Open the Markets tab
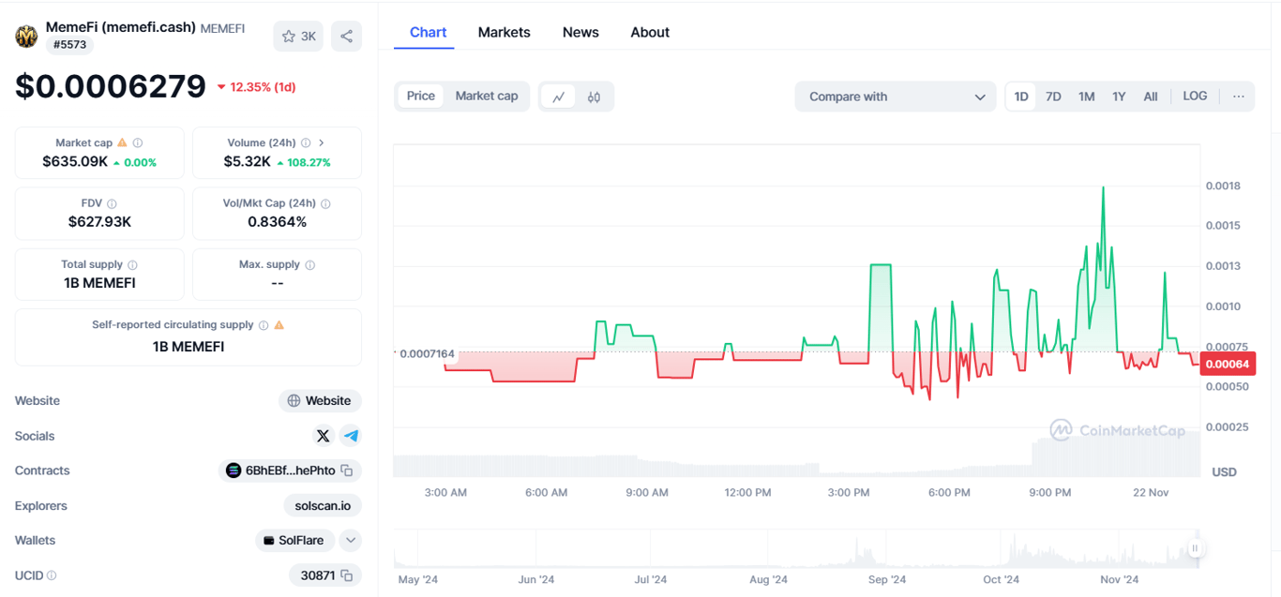The height and width of the screenshot is (597, 1281). click(x=504, y=32)
